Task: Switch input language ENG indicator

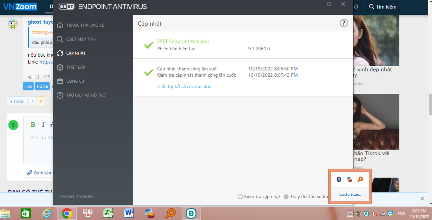Action: [x=401, y=214]
